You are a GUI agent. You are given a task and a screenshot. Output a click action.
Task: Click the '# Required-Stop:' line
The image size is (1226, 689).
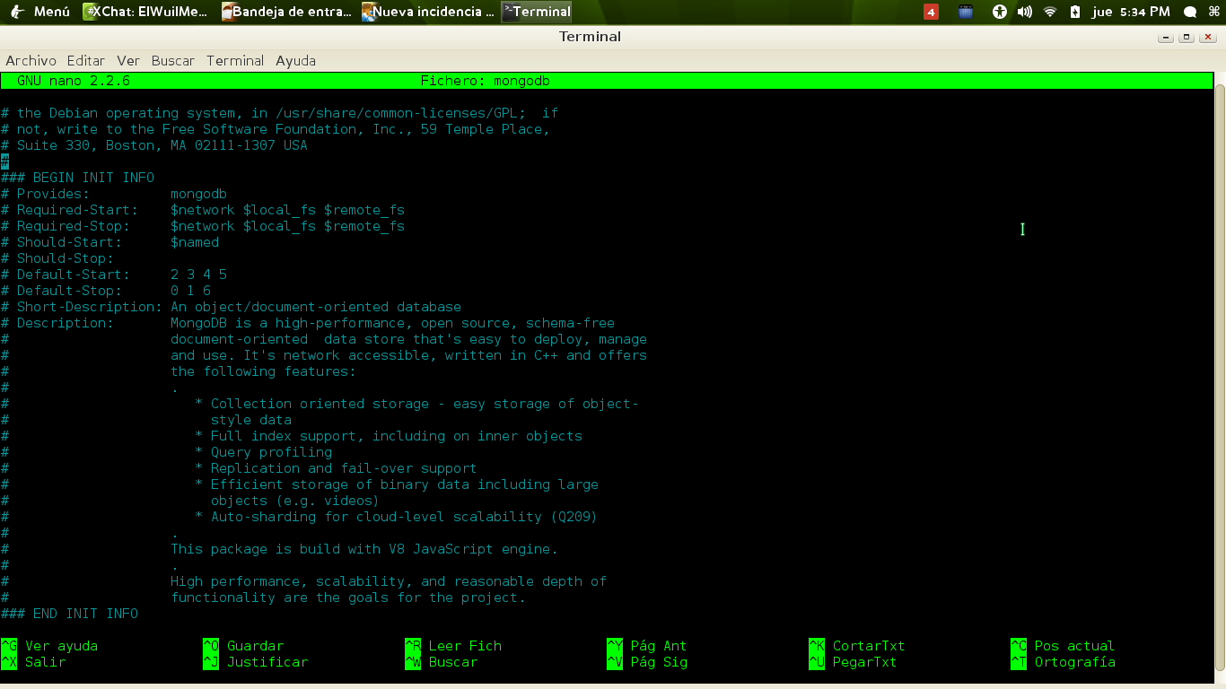tap(202, 226)
